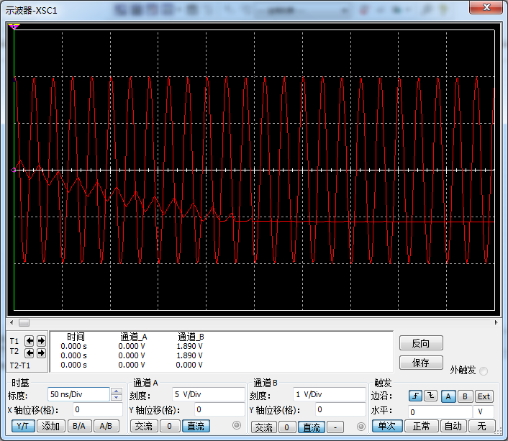Select 添加 (Add) display mode
The width and height of the screenshot is (508, 441).
[x=51, y=426]
